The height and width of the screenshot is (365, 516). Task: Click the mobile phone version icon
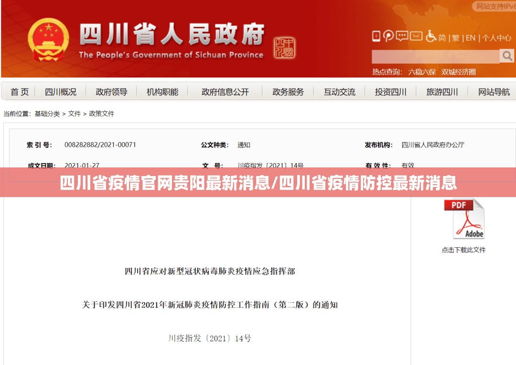376,36
